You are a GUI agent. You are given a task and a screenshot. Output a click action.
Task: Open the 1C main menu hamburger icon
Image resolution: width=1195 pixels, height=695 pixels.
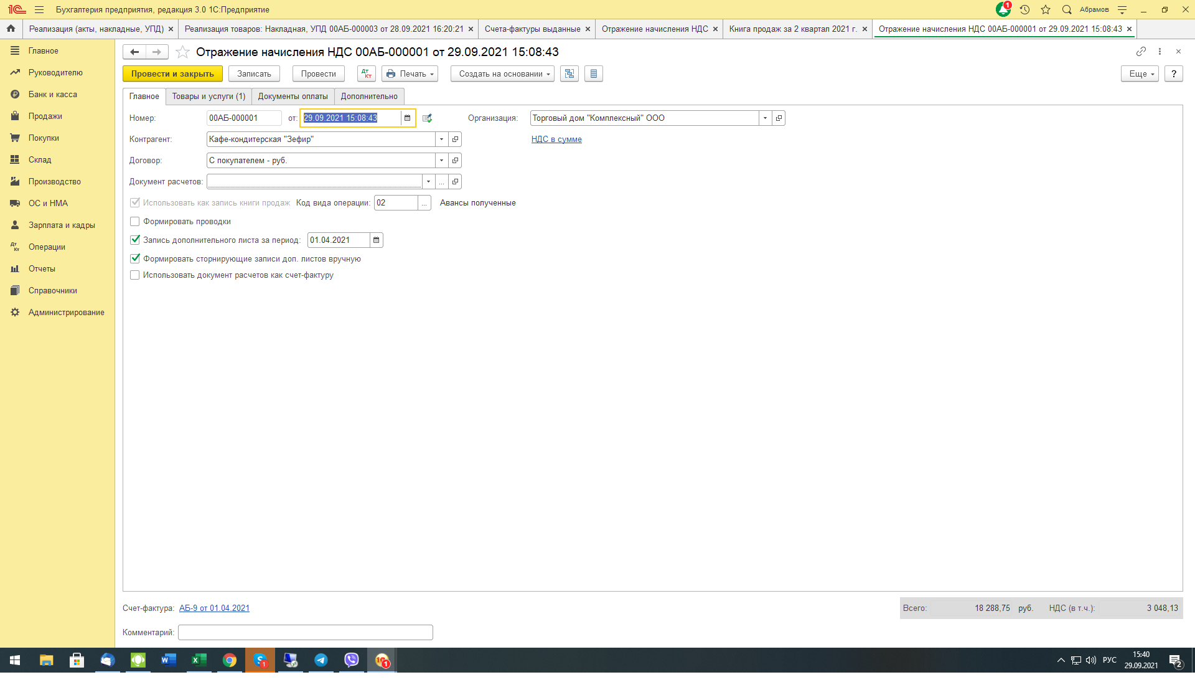tap(39, 10)
